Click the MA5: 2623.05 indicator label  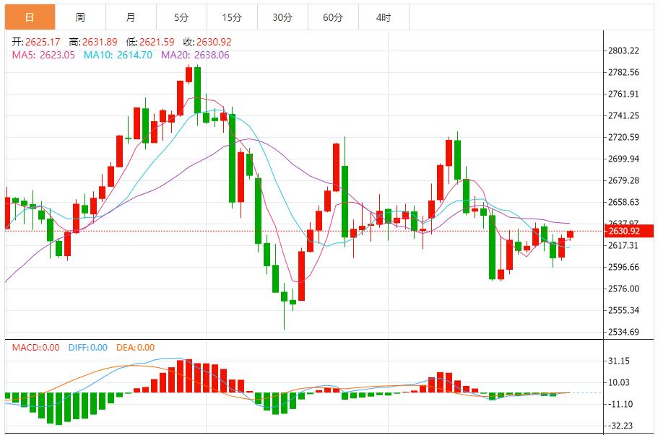pos(43,55)
